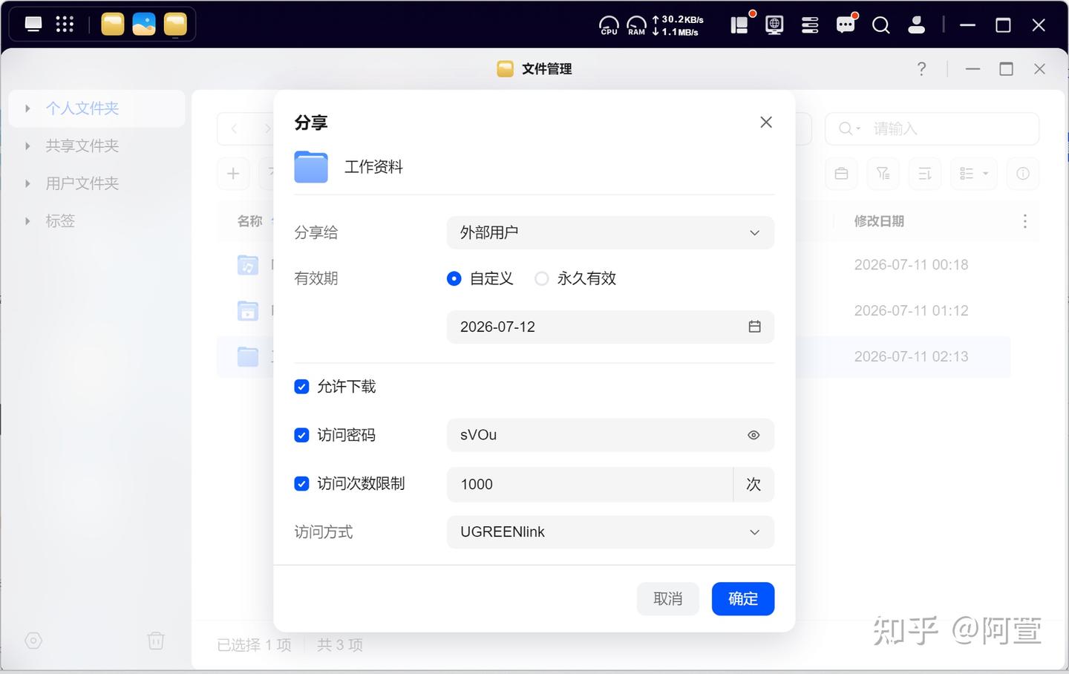The height and width of the screenshot is (674, 1069).
Task: Sort by the 名称 column header
Action: click(249, 221)
